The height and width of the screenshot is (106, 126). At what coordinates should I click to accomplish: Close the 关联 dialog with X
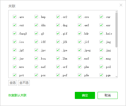point(121,5)
